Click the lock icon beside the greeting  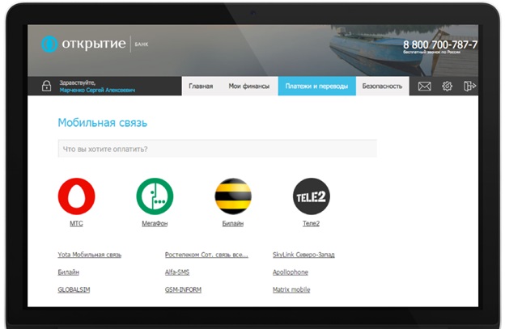coord(46,86)
